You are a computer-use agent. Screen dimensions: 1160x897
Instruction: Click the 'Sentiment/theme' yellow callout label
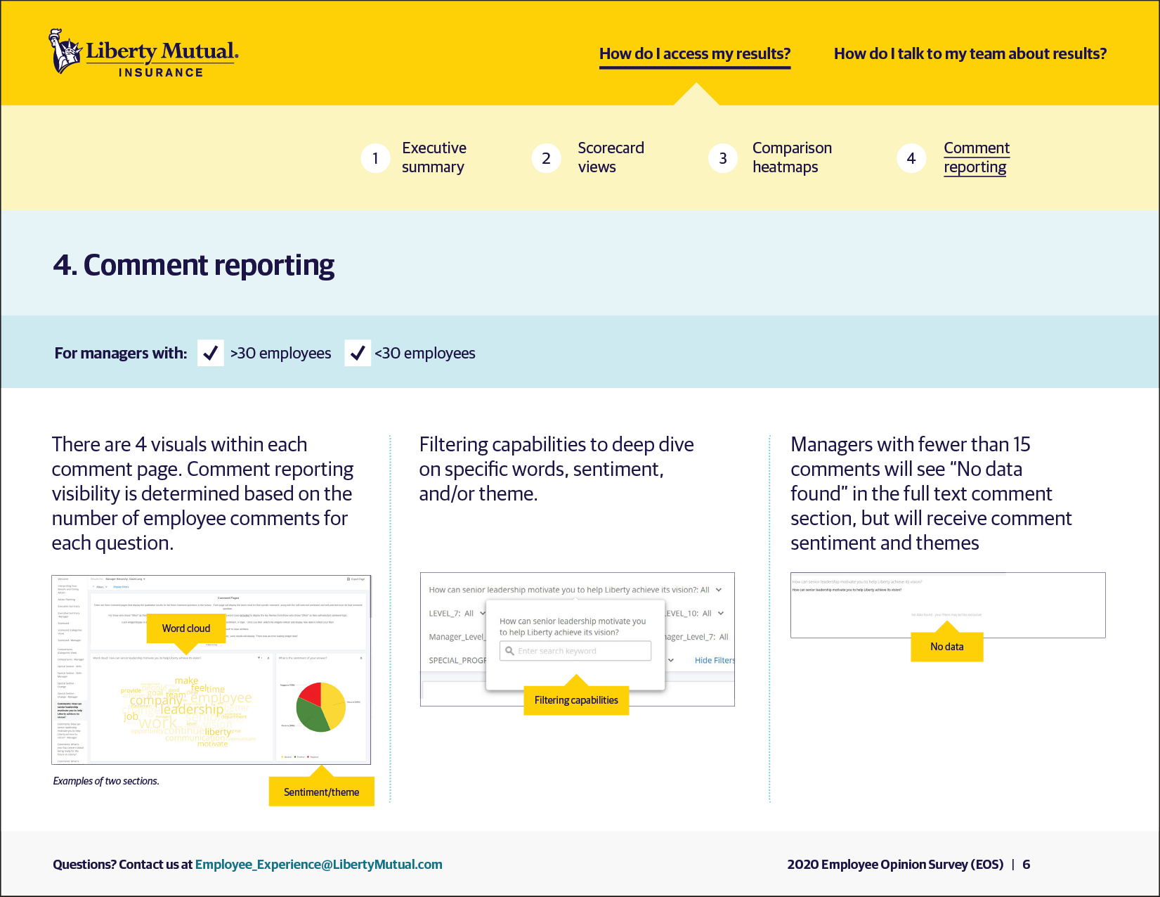(x=321, y=792)
